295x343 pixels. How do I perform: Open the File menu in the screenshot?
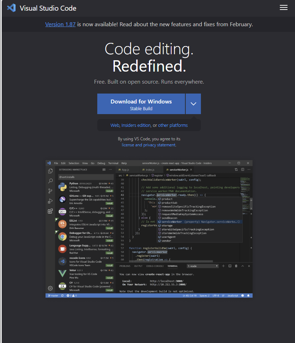pyautogui.click(x=56, y=163)
